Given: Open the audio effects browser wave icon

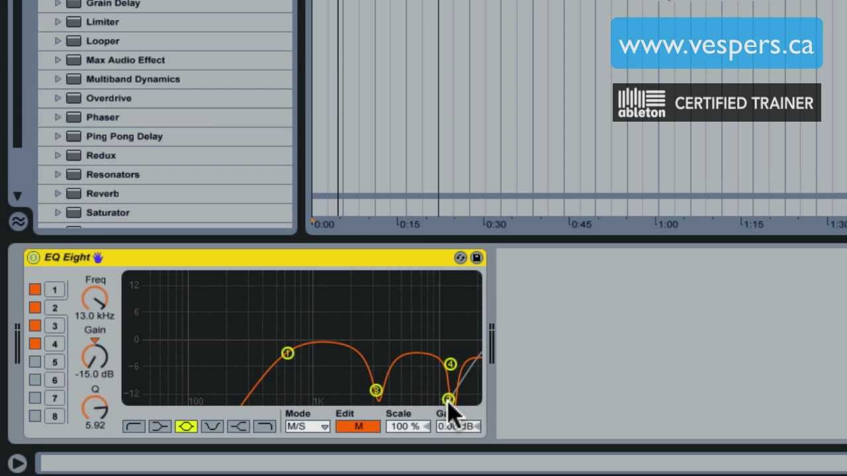Looking at the screenshot, I should (x=18, y=221).
